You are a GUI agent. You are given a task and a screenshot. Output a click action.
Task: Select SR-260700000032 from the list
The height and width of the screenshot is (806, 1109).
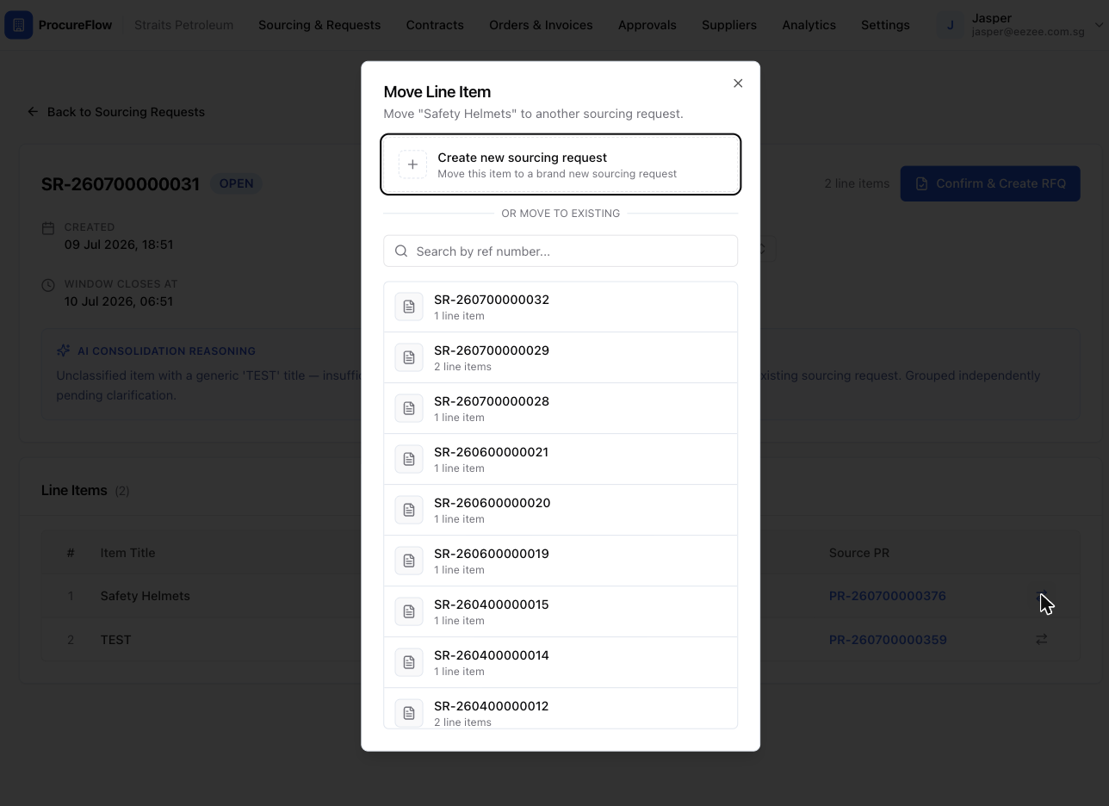pyautogui.click(x=561, y=307)
